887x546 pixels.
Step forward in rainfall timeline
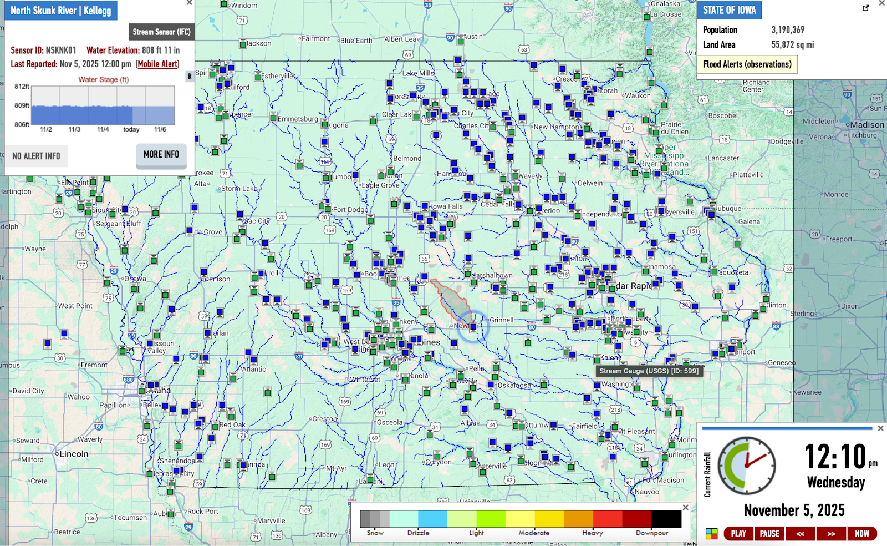pyautogui.click(x=831, y=534)
